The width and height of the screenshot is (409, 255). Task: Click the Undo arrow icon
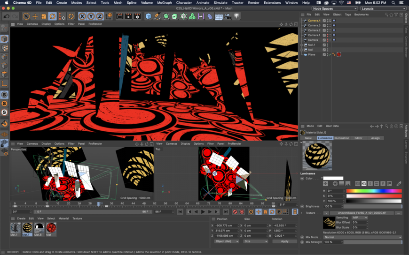(7, 16)
